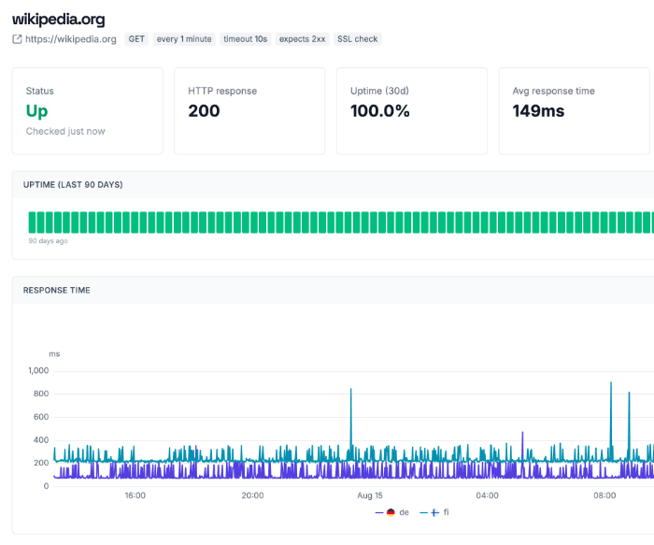Click the 16:00 time axis label

point(135,495)
